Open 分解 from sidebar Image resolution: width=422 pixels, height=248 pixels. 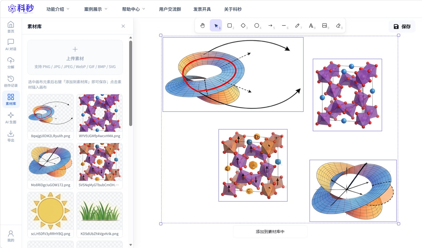11,63
